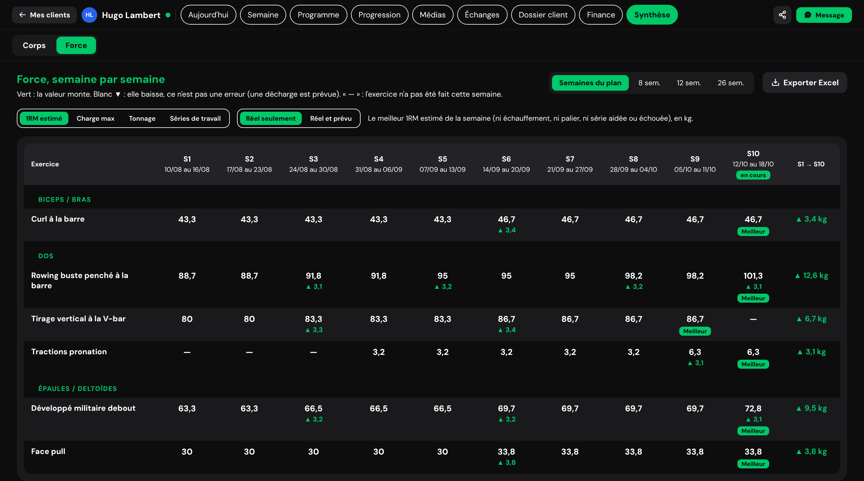
Task: Switch to the Programme tab
Action: coord(318,15)
